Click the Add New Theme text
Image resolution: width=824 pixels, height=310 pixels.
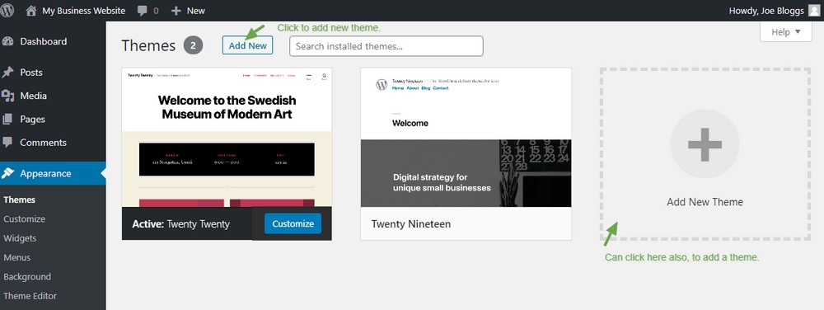tap(705, 202)
